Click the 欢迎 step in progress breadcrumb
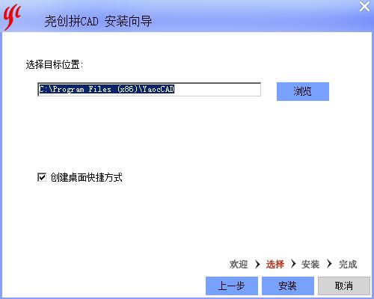374x299 pixels. tap(239, 264)
